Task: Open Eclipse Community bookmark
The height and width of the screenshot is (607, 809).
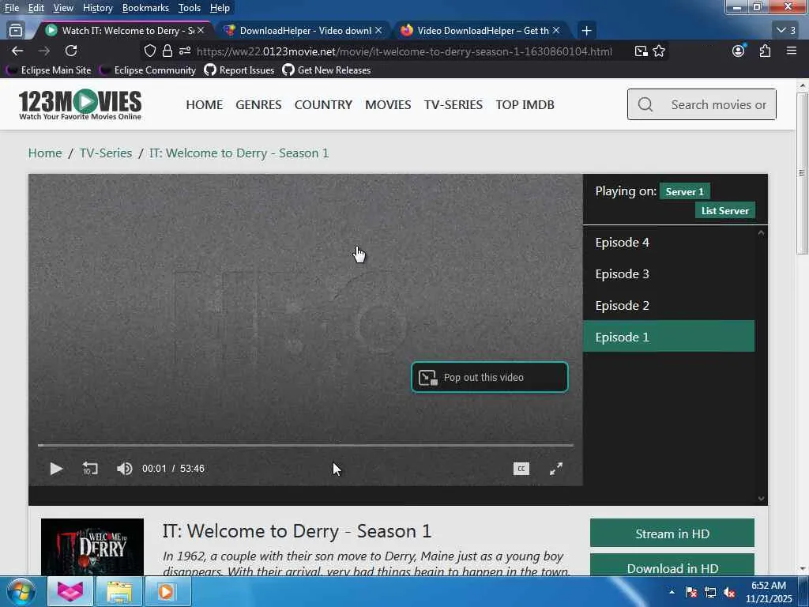Action: (149, 70)
